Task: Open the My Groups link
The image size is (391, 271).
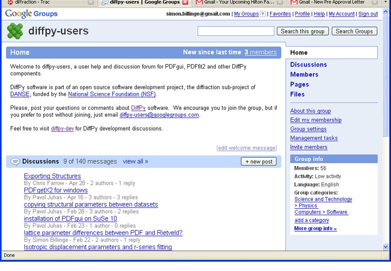Action: (246, 14)
